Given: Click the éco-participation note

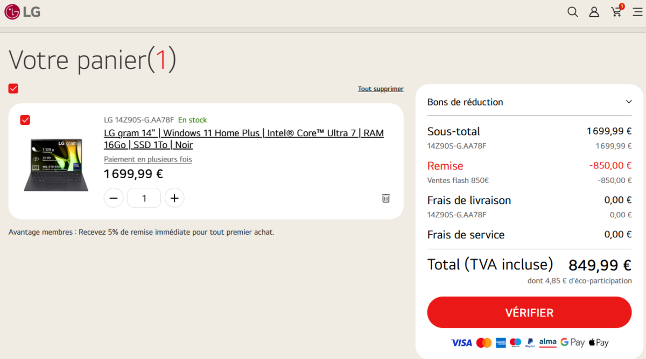Looking at the screenshot, I should coord(579,280).
